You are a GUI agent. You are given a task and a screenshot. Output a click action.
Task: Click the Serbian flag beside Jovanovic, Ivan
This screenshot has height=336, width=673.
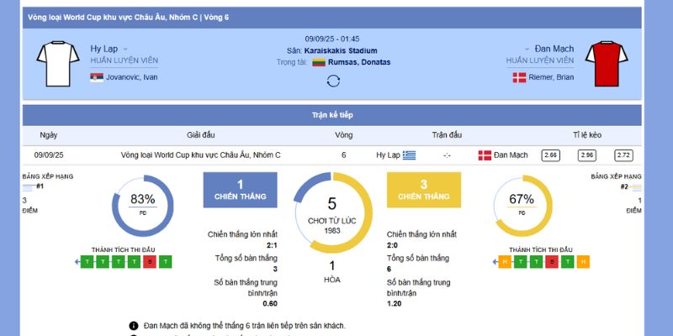coord(97,77)
